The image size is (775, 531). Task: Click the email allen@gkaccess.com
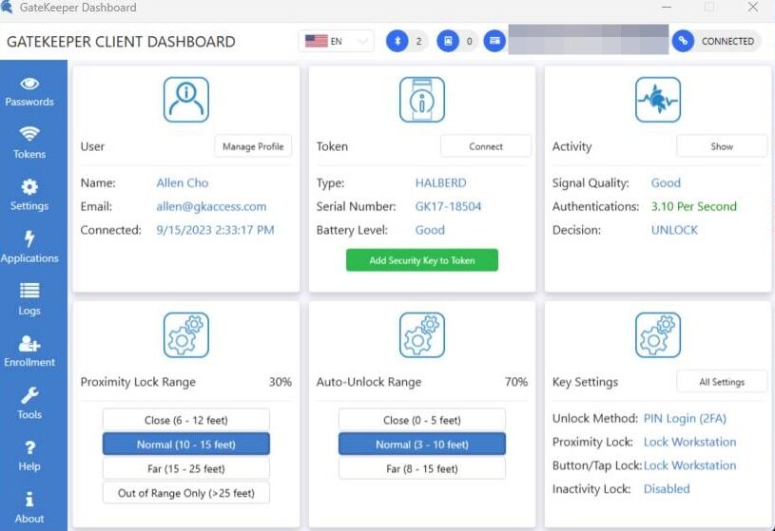pos(211,206)
